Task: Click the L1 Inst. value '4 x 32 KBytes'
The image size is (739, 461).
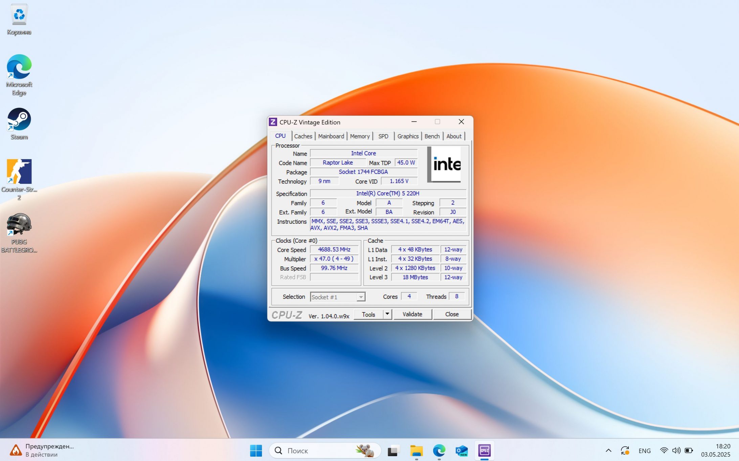Action: 415,259
